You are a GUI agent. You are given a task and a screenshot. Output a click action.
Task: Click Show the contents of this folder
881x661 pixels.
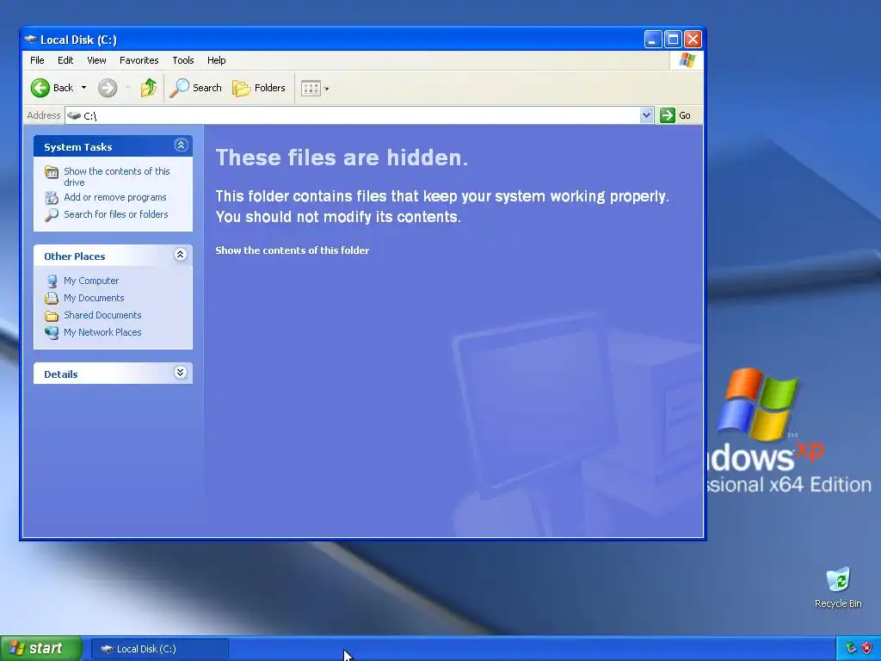293,250
